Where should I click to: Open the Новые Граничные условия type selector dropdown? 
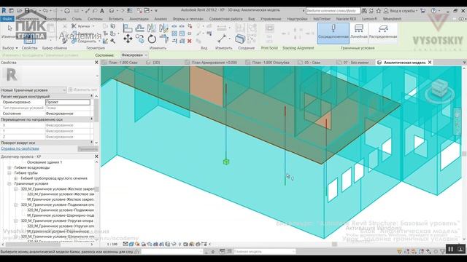[x=34, y=90]
